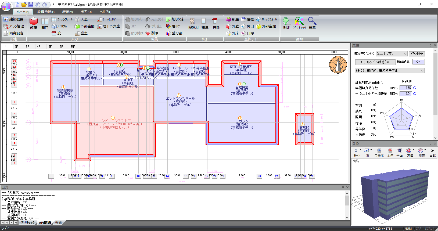Select the 測定 measure tool

pyautogui.click(x=286, y=23)
